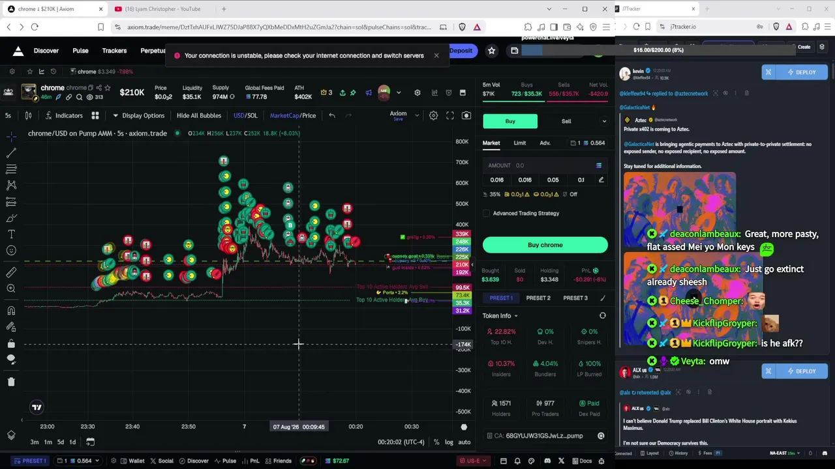Refresh the Token Info panel
Viewport: 835px width, 469px height.
pyautogui.click(x=603, y=316)
